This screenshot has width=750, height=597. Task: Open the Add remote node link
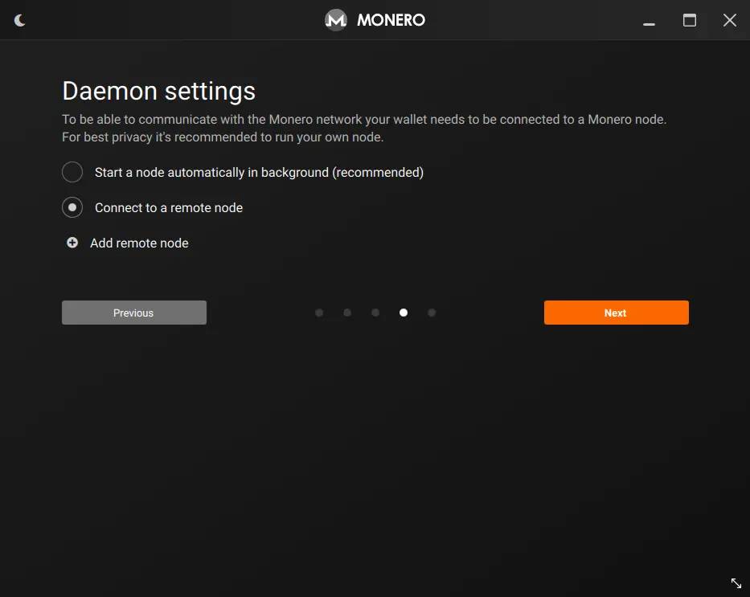point(139,243)
